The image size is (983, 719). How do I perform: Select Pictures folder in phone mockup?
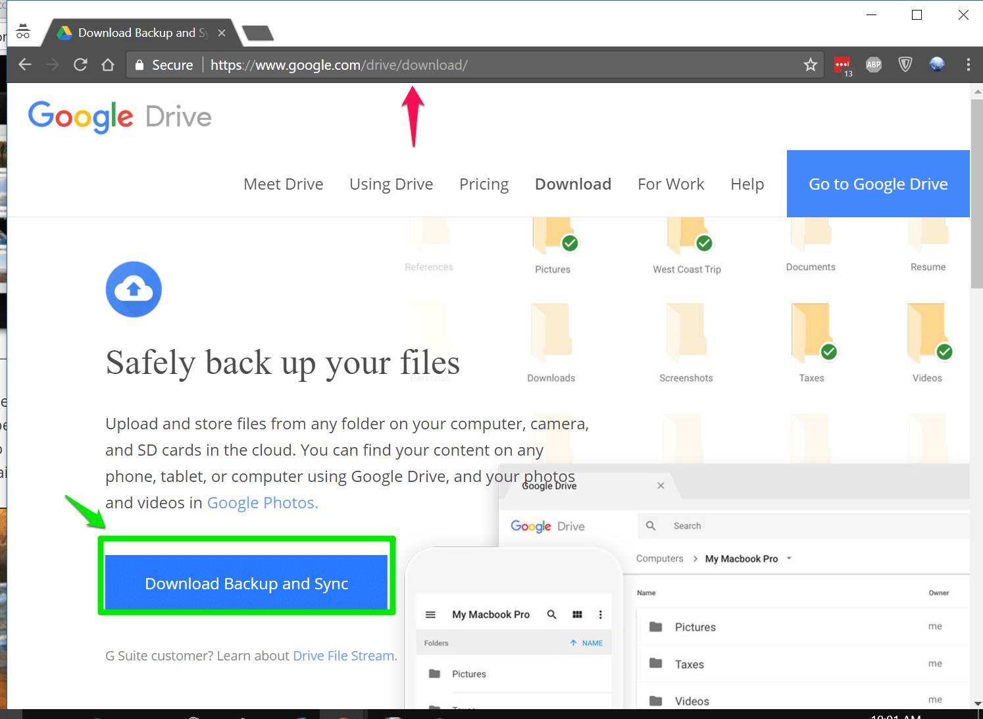(x=513, y=674)
